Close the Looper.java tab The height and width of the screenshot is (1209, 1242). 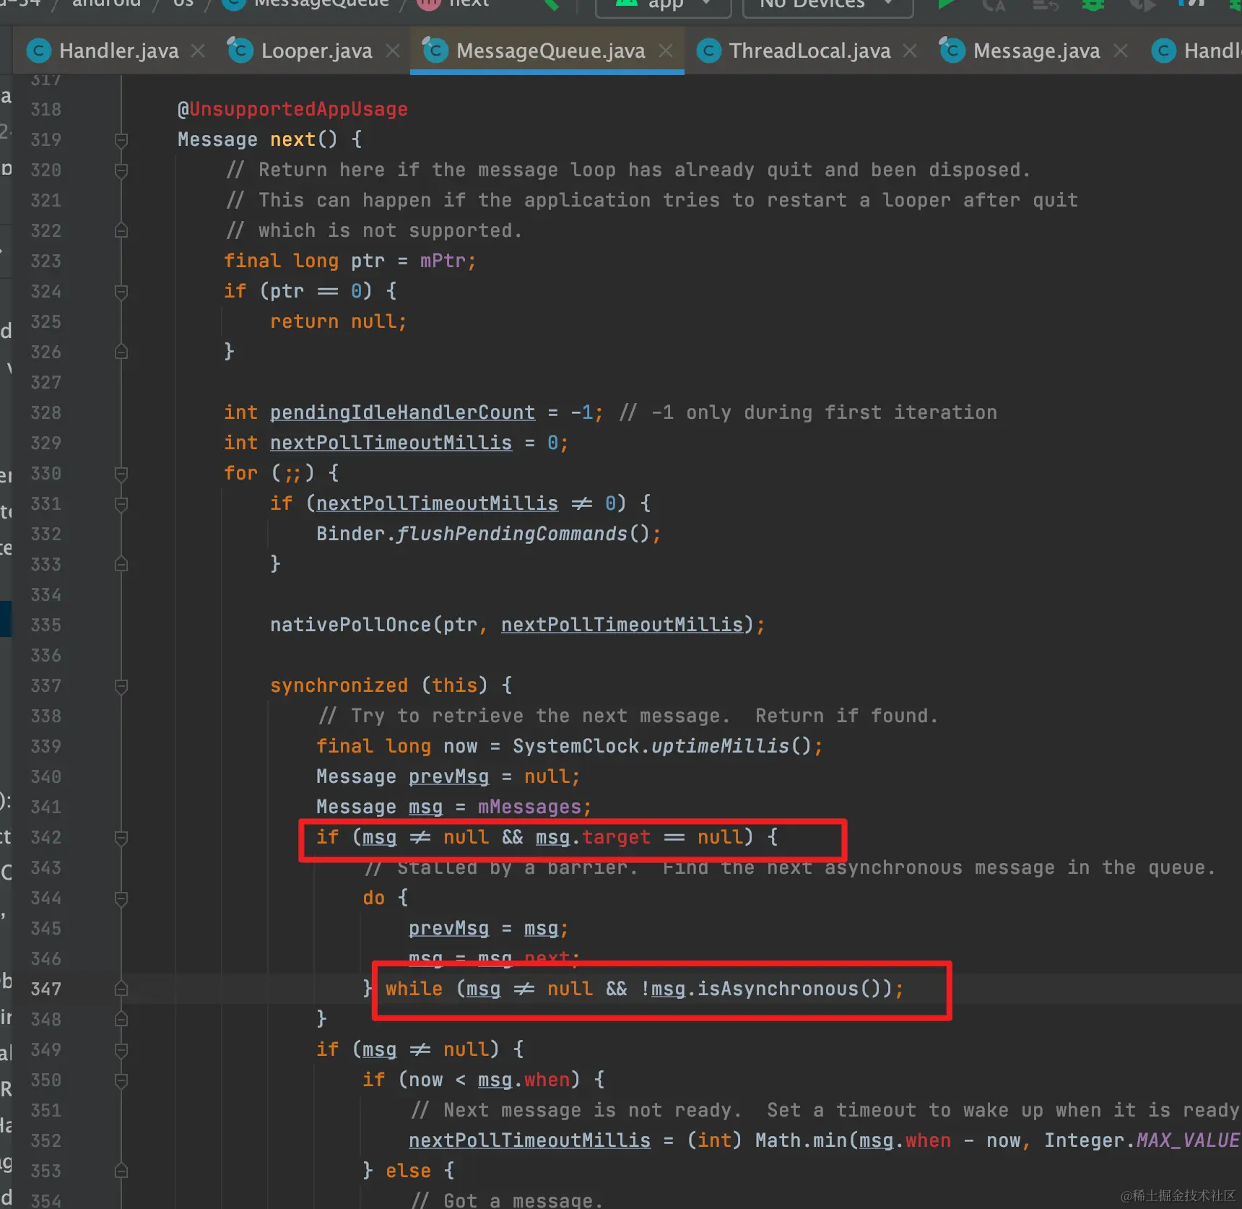point(392,51)
